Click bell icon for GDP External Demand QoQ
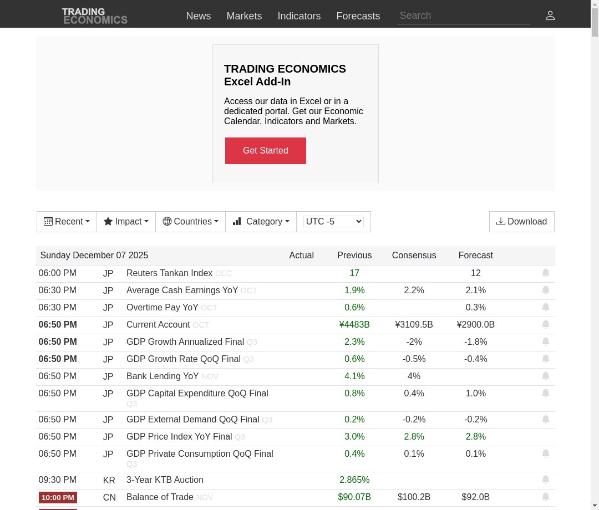The image size is (599, 510). point(546,419)
